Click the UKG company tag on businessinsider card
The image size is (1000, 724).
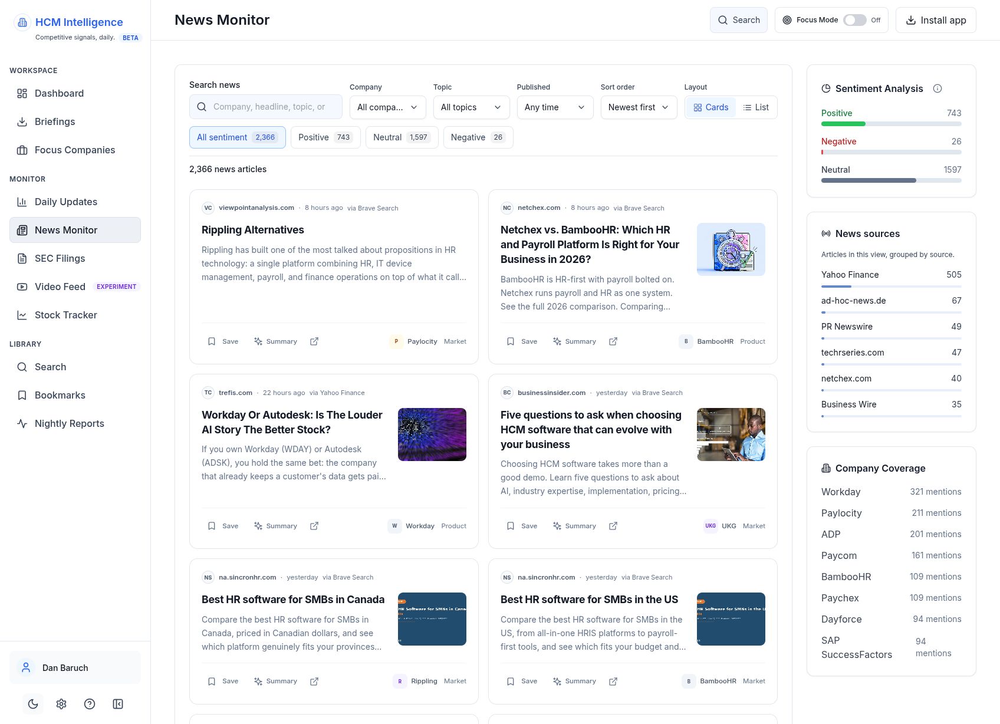pyautogui.click(x=721, y=526)
